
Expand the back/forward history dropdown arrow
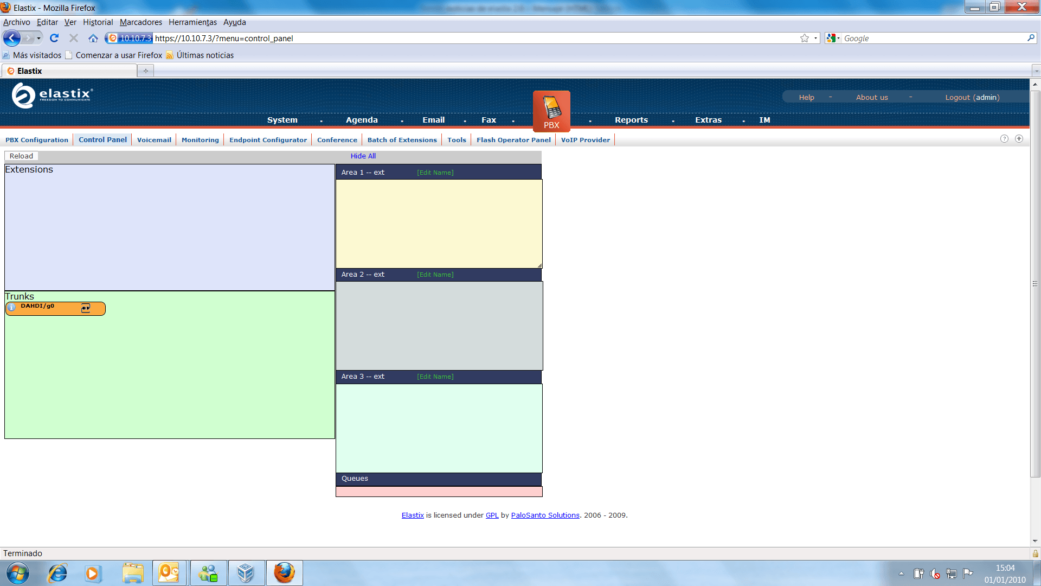pyautogui.click(x=38, y=38)
